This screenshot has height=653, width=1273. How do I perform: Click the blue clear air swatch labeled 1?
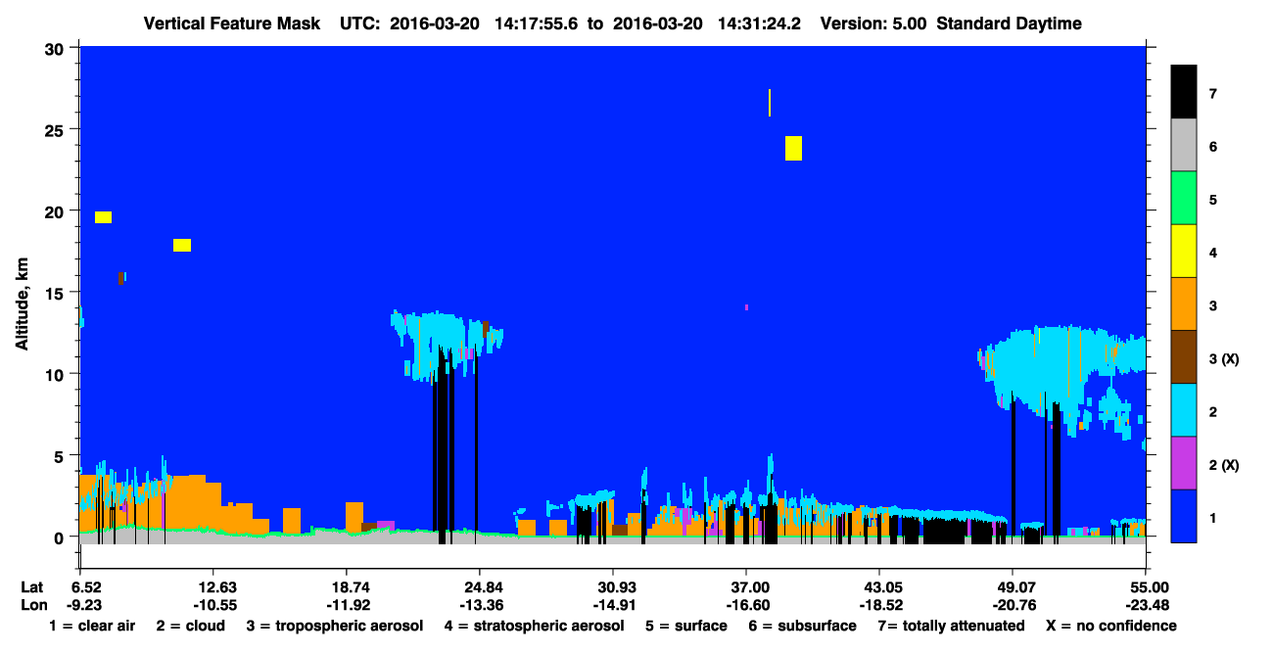point(1184,515)
